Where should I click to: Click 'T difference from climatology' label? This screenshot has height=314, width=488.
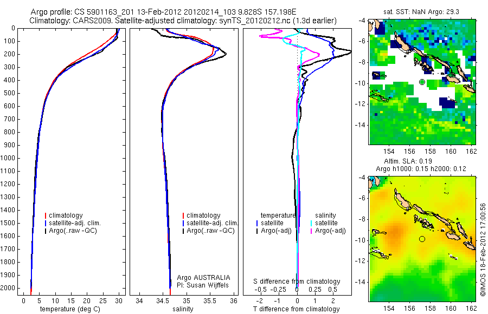click(x=296, y=309)
